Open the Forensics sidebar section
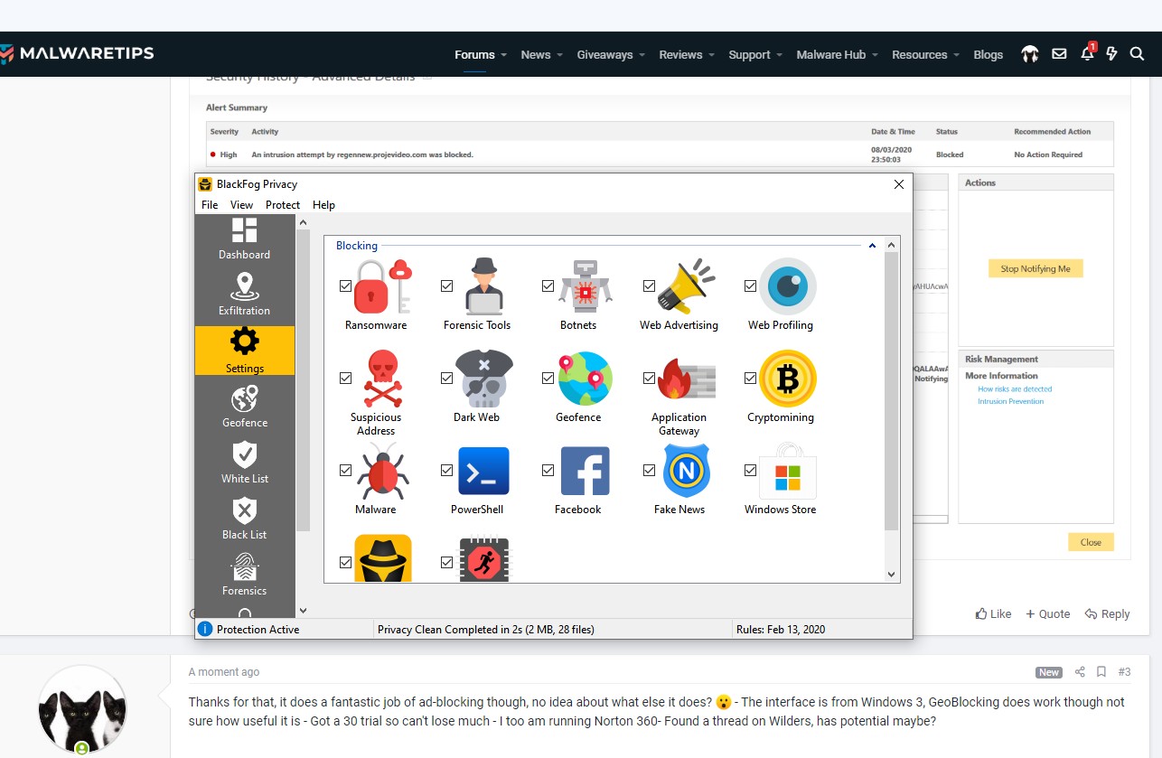This screenshot has height=758, width=1162. click(244, 575)
